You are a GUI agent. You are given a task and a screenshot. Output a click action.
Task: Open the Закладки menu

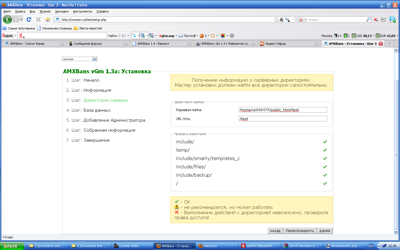click(62, 11)
